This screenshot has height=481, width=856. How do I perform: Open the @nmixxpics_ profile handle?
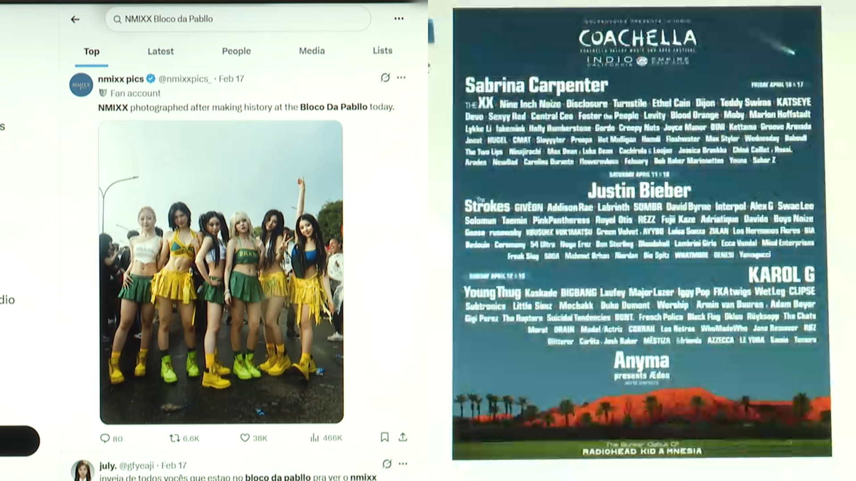pyautogui.click(x=185, y=79)
